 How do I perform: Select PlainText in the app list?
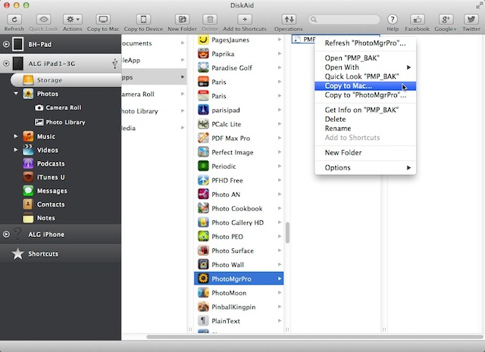(239, 321)
